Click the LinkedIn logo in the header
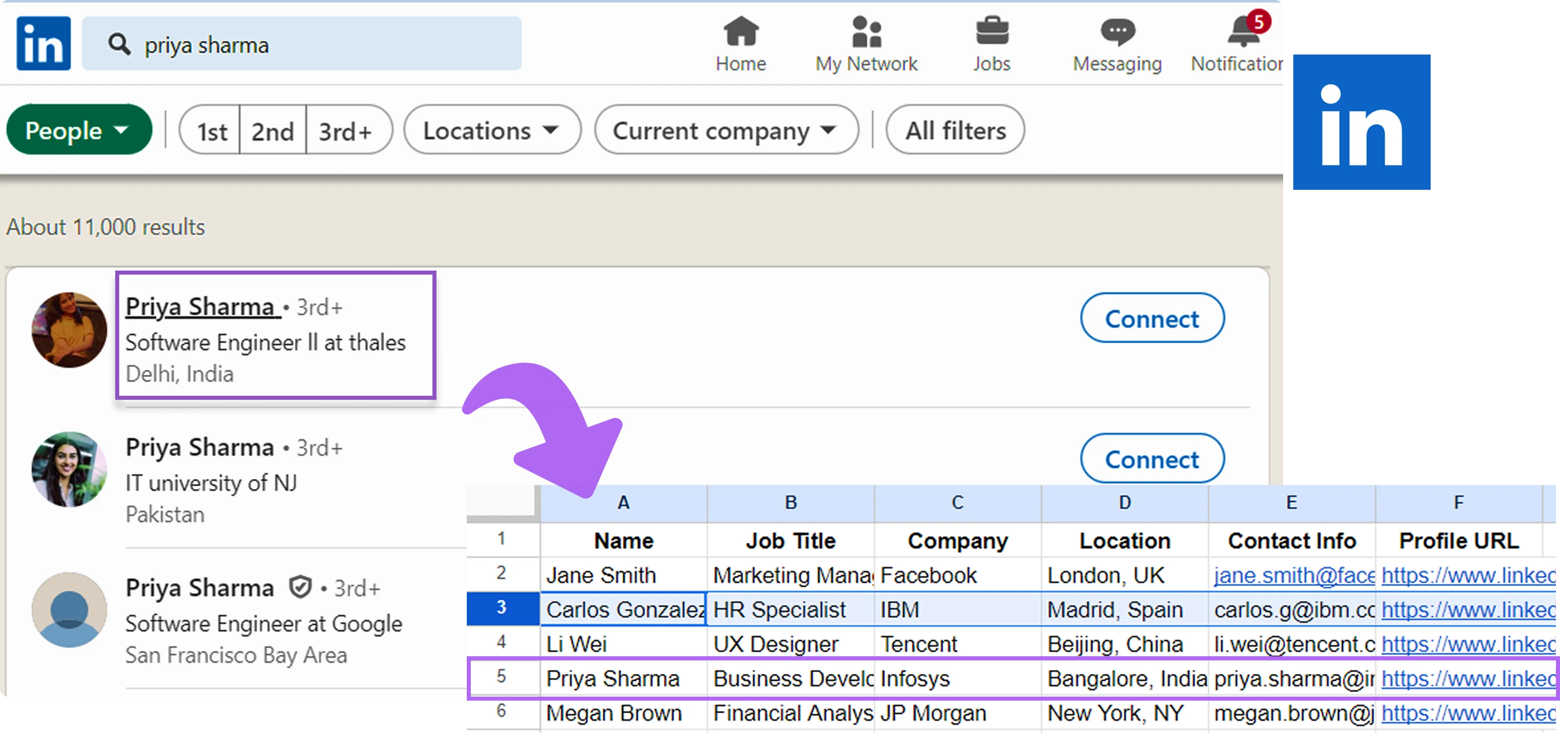 [43, 43]
